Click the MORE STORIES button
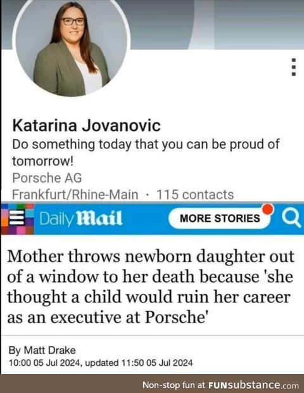This screenshot has height=393, width=304. click(x=220, y=218)
